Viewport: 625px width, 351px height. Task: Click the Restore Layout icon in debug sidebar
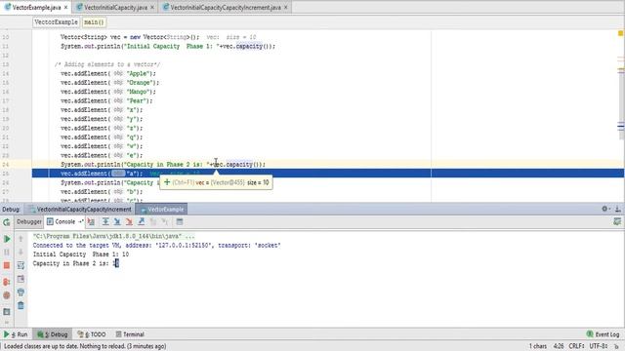7,312
